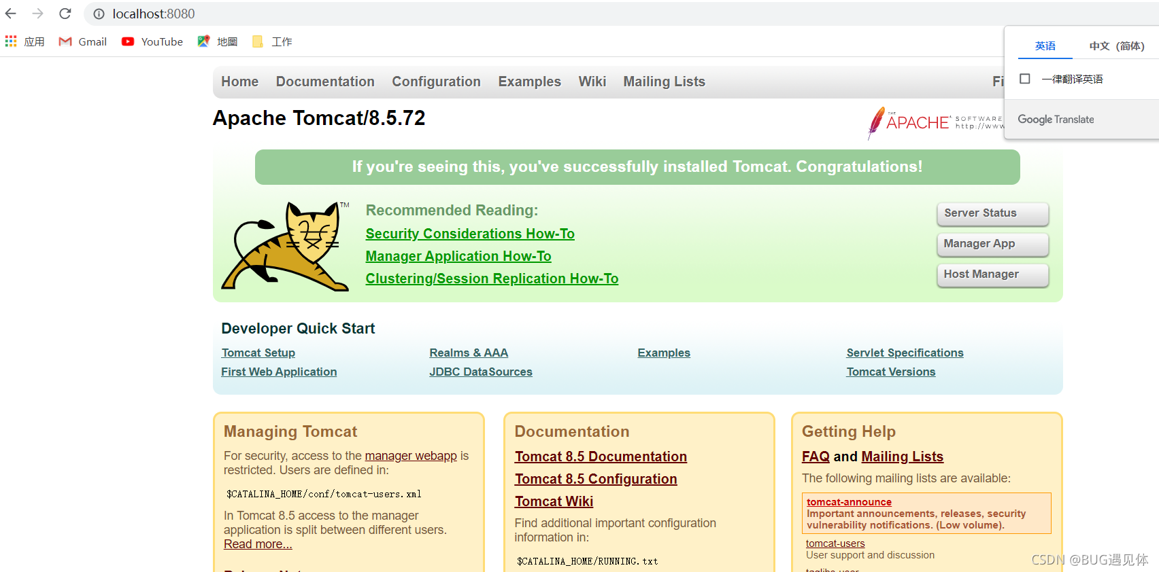1159x572 pixels.
Task: Click the site info icon in address bar
Action: [99, 14]
